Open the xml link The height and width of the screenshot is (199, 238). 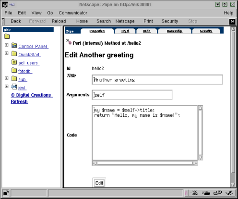(x=22, y=88)
